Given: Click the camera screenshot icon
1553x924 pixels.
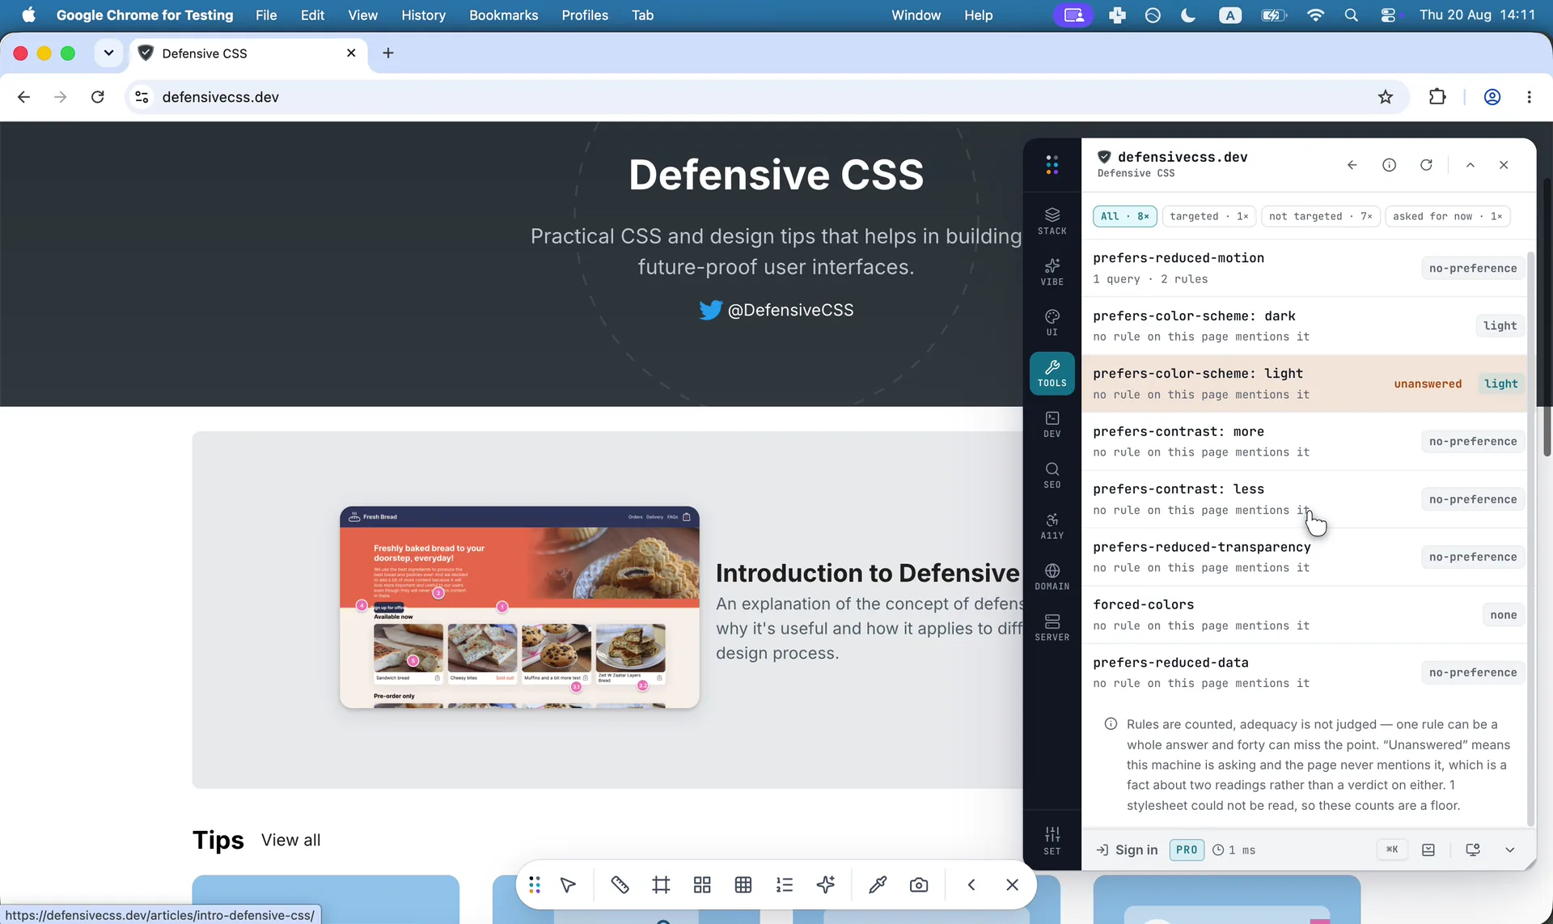Looking at the screenshot, I should tap(918, 885).
